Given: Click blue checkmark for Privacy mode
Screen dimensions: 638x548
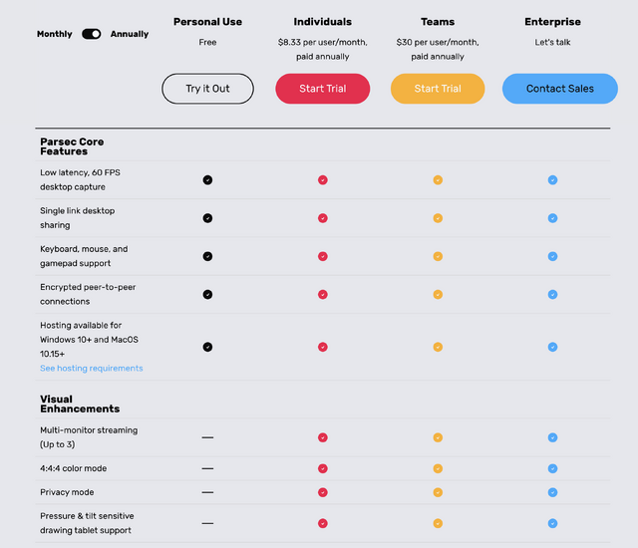Looking at the screenshot, I should tap(552, 492).
